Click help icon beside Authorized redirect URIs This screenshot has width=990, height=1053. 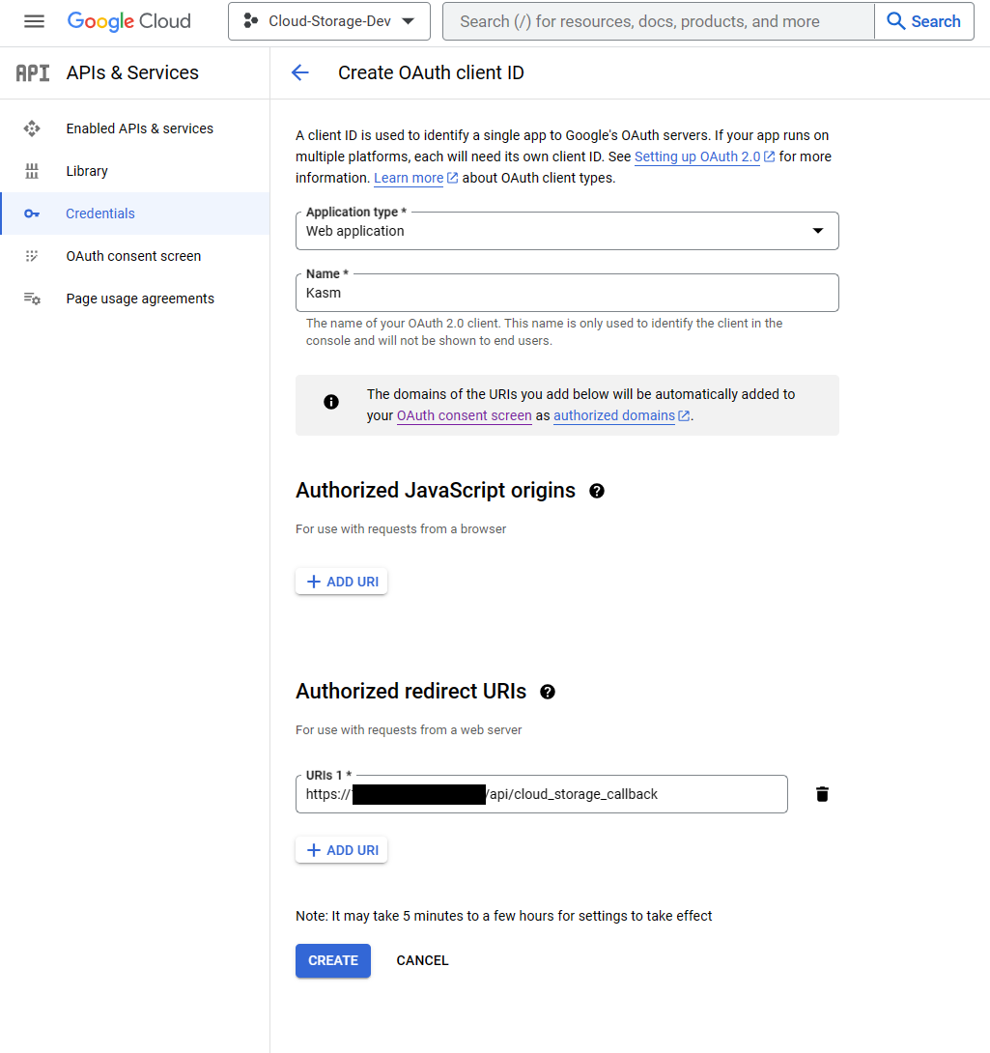[547, 692]
